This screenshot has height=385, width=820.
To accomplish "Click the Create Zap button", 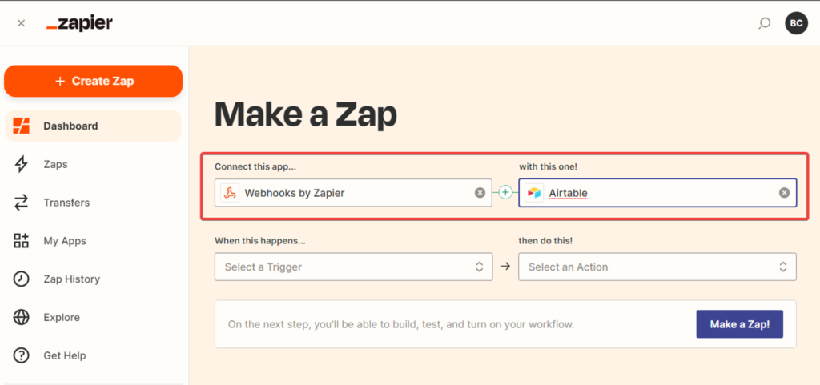I will tap(93, 81).
